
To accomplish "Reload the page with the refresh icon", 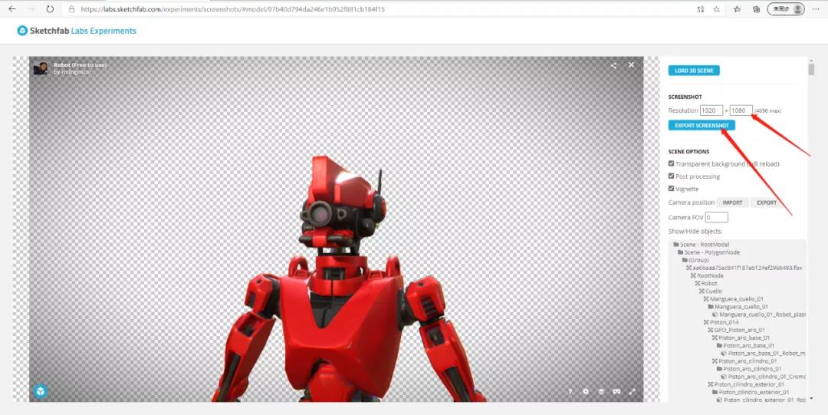I will point(50,9).
